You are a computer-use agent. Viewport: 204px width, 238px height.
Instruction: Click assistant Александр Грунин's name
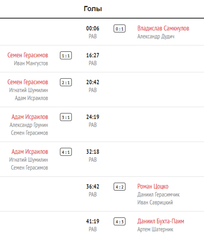[29, 125]
